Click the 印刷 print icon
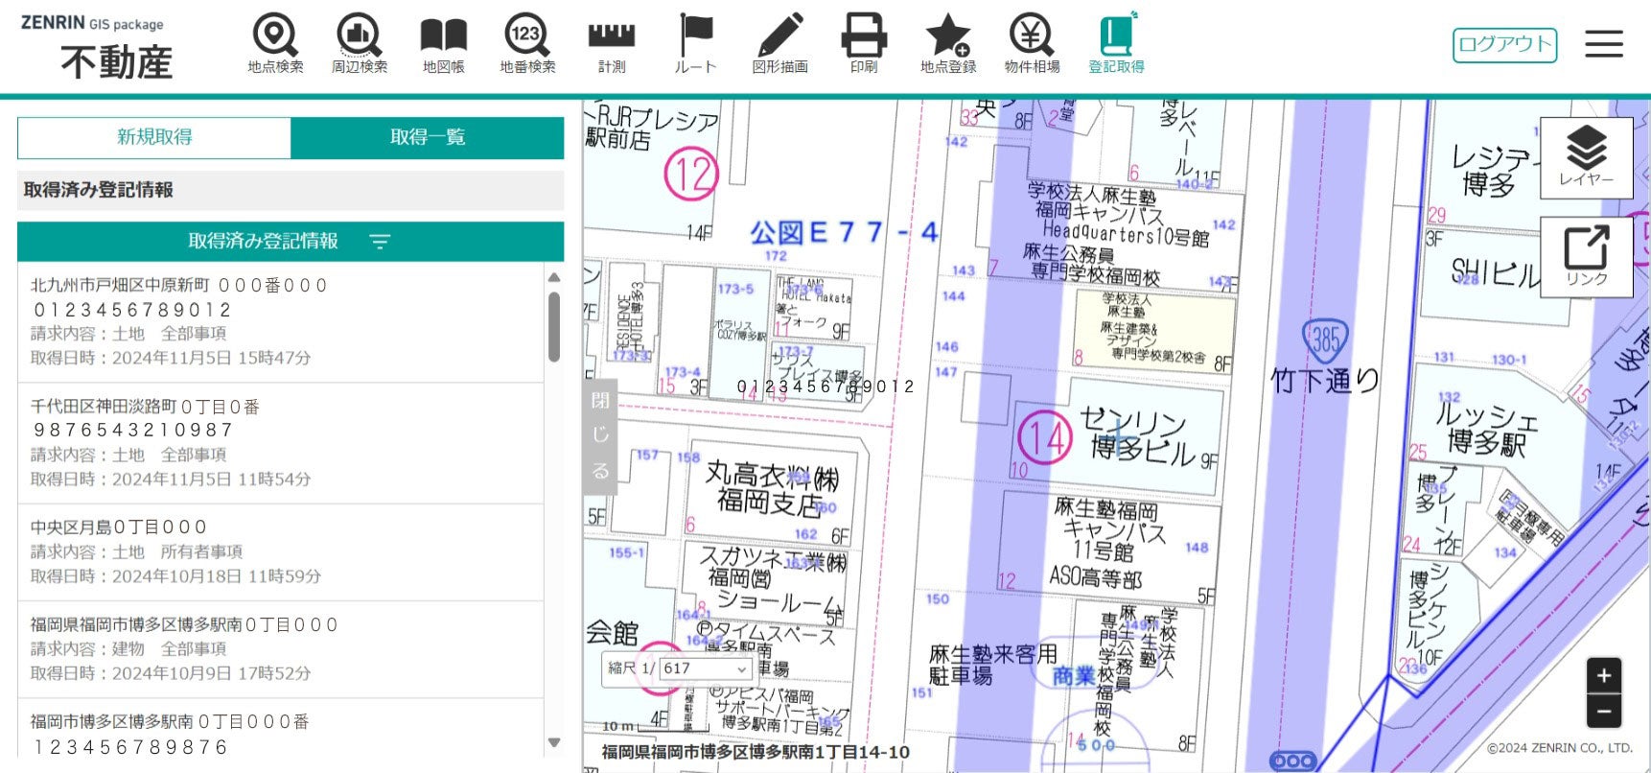This screenshot has height=773, width=1651. pyautogui.click(x=864, y=44)
